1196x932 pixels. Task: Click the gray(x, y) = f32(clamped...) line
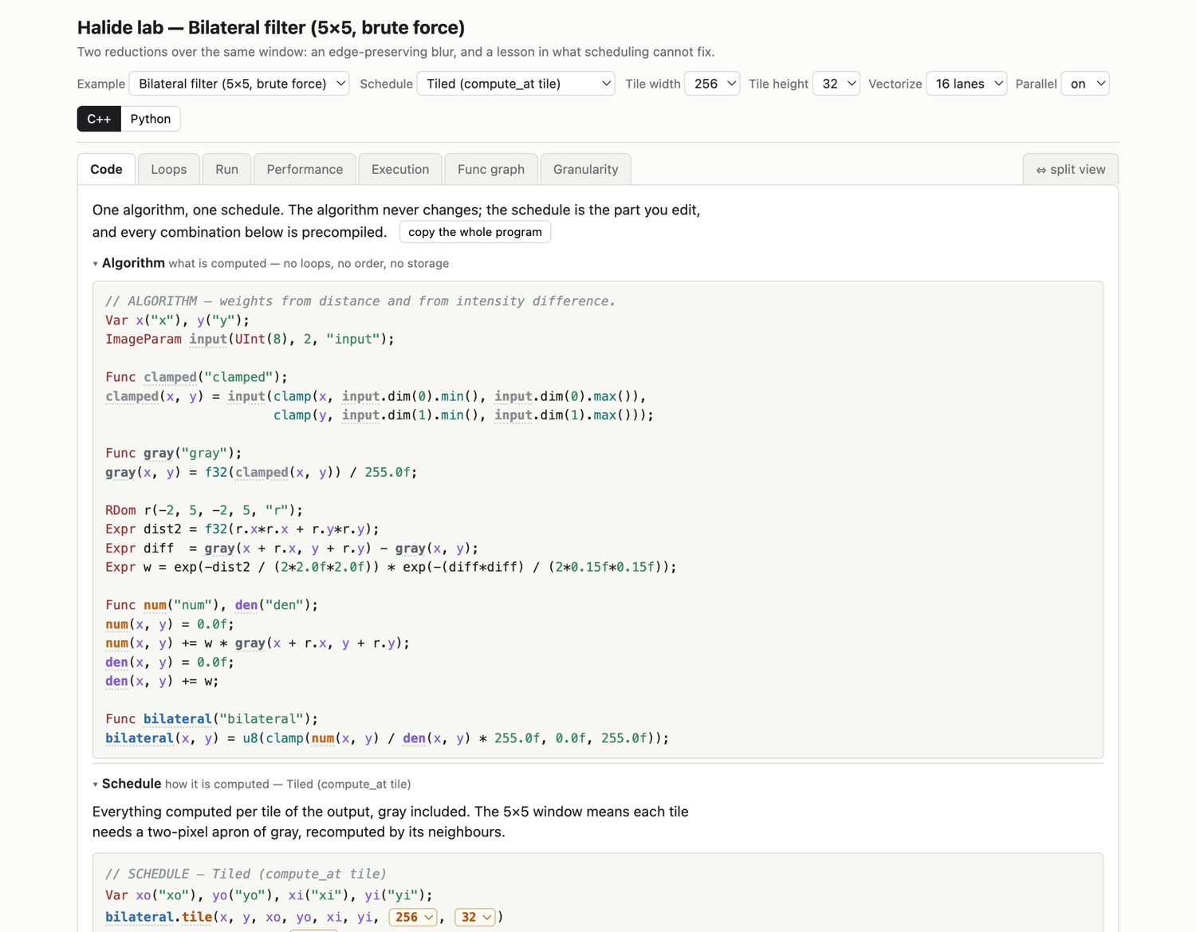[x=262, y=472]
